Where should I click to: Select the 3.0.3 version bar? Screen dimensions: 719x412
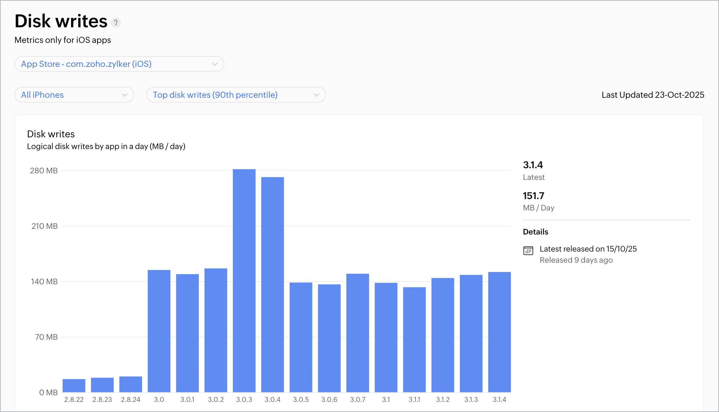244,280
